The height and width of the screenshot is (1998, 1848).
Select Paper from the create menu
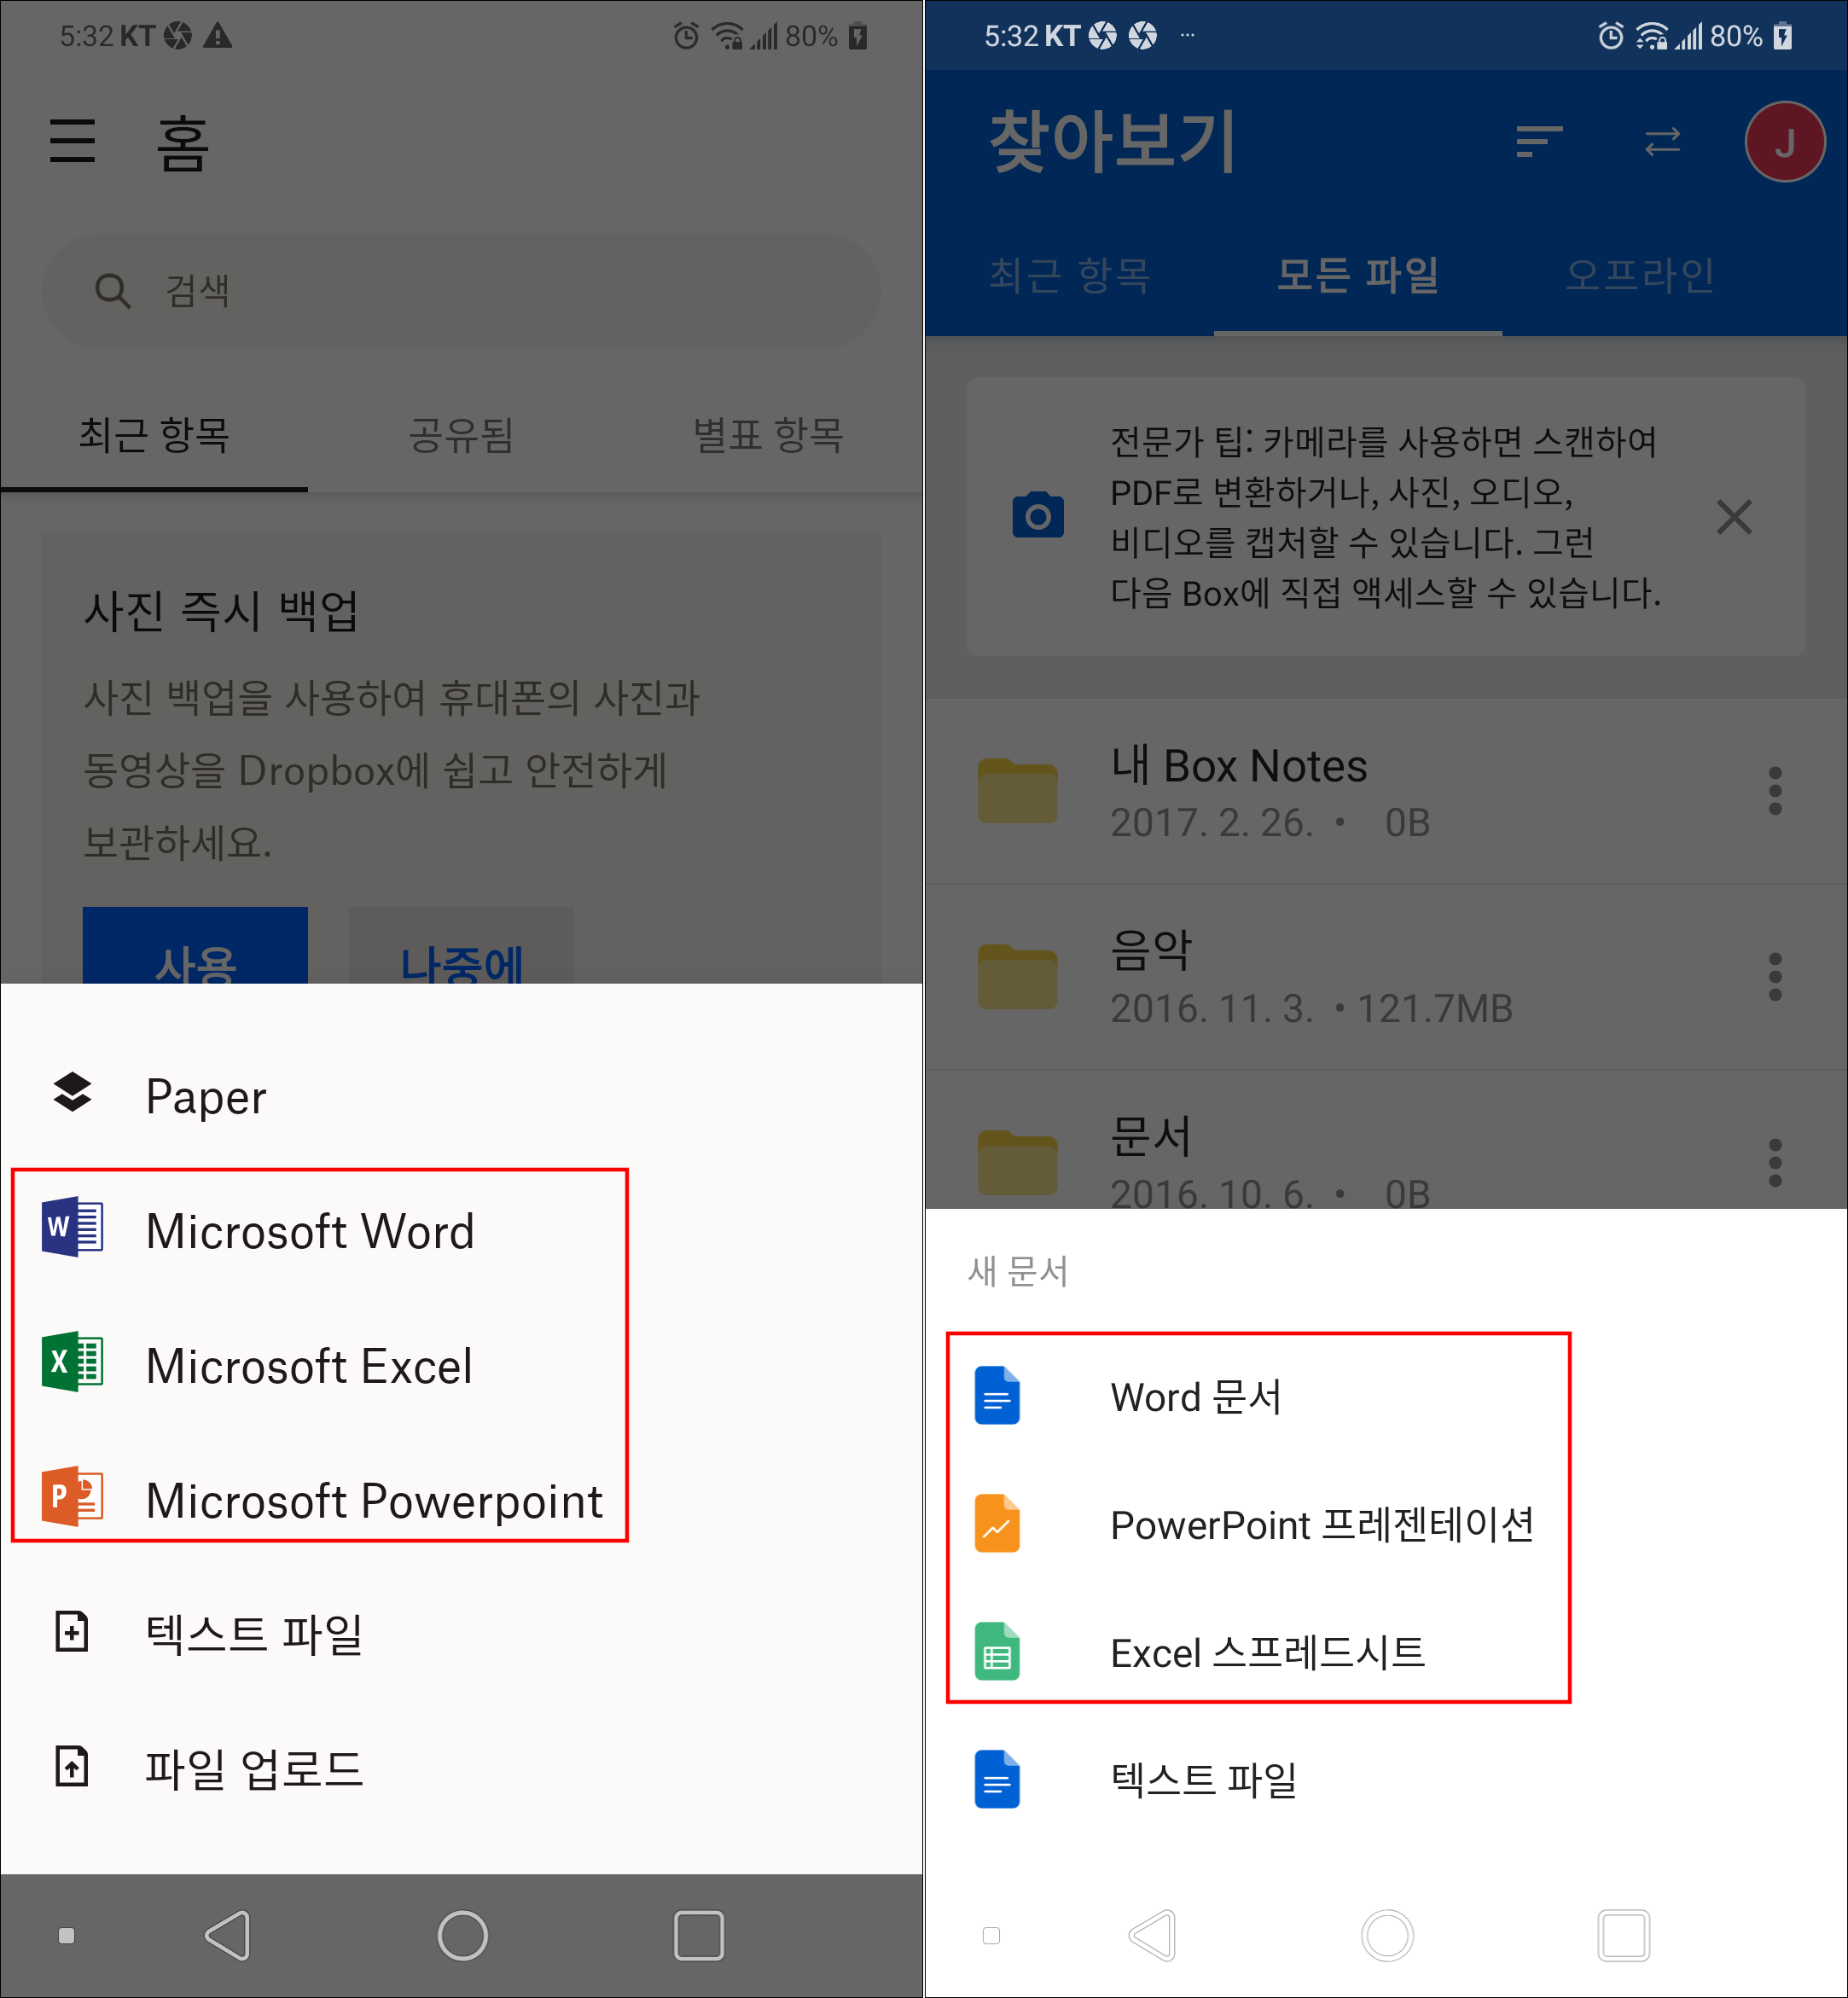[x=206, y=1097]
